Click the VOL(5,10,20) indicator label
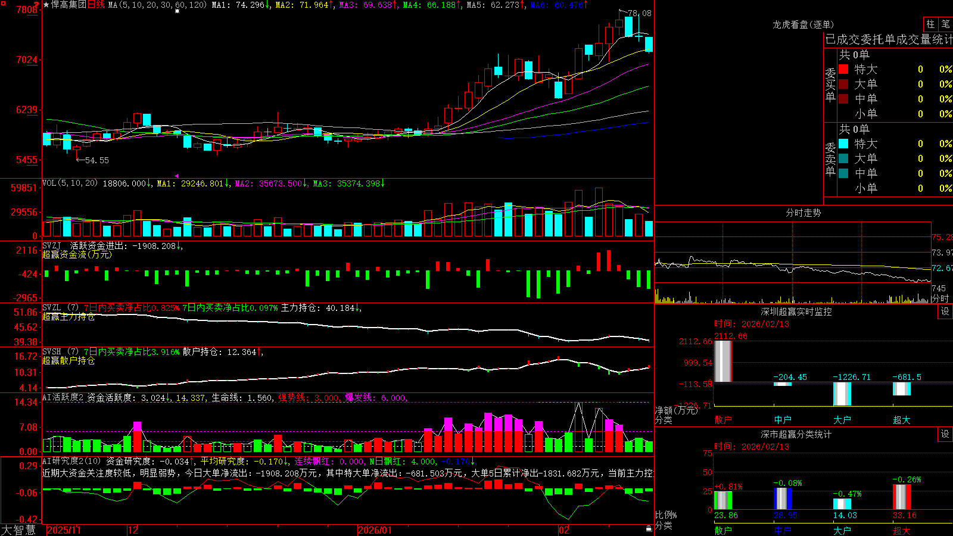Viewport: 953px width, 536px height. click(x=70, y=183)
